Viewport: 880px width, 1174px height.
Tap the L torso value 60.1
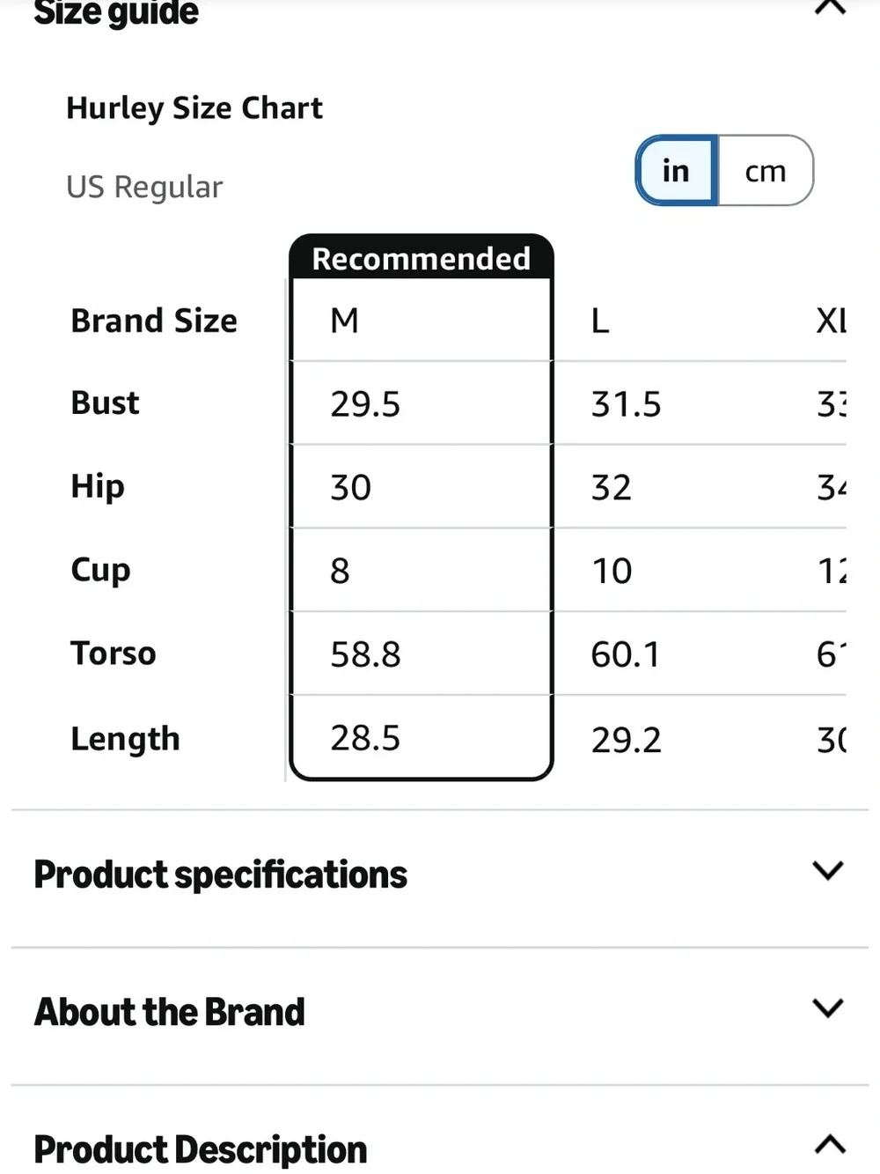pos(625,654)
